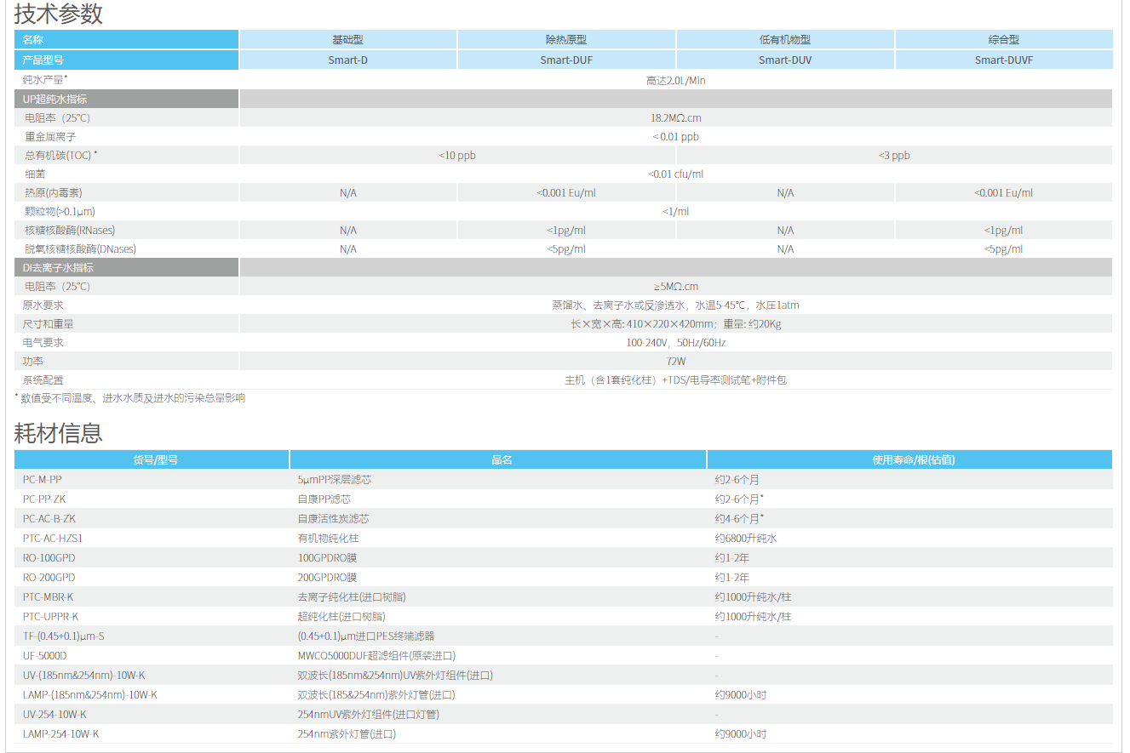Click the 重金属离子 row label
Image resolution: width=1130 pixels, height=753 pixels.
point(50,137)
